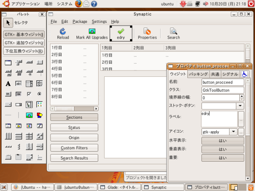Screen dimensions: 255x191
Task: Click the properties window vertical scrollbar
Action: (x=247, y=129)
